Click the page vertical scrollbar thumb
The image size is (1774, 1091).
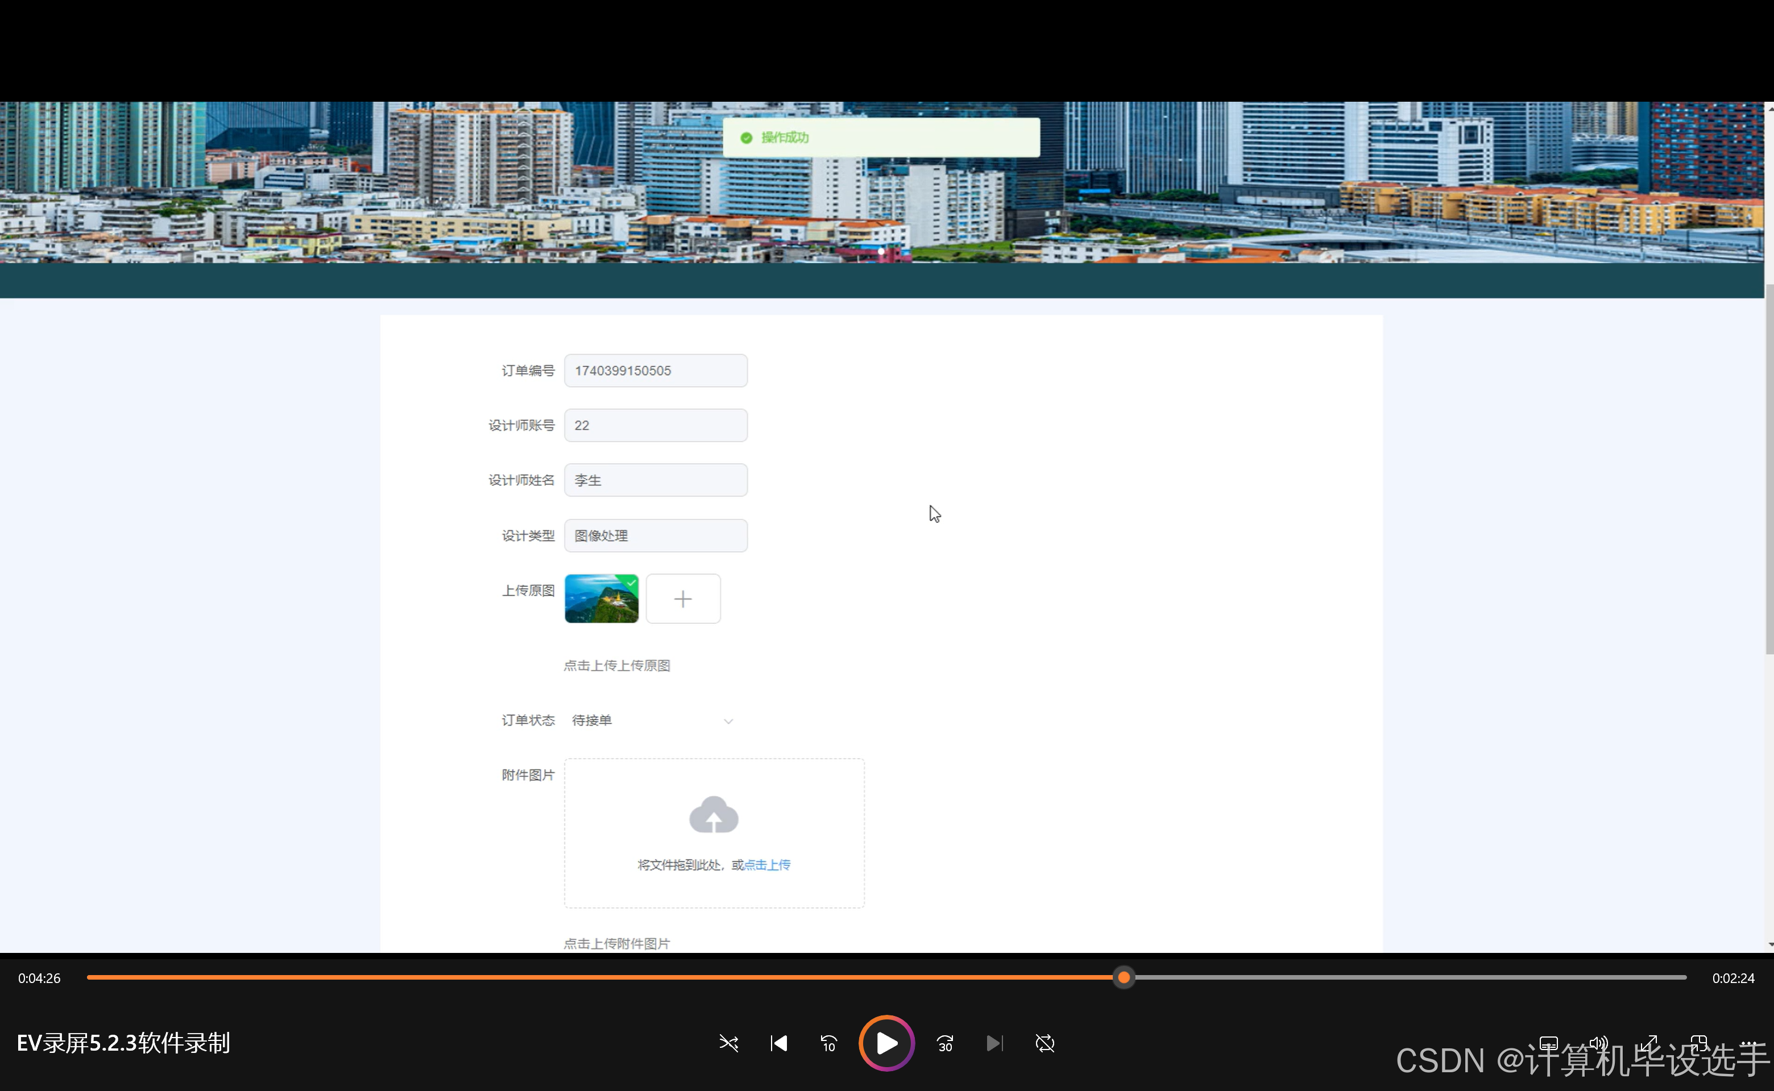1769,469
